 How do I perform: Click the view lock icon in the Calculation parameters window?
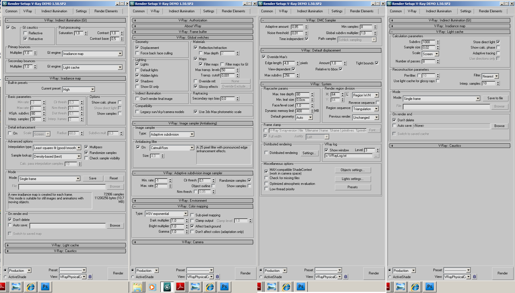click(475, 277)
